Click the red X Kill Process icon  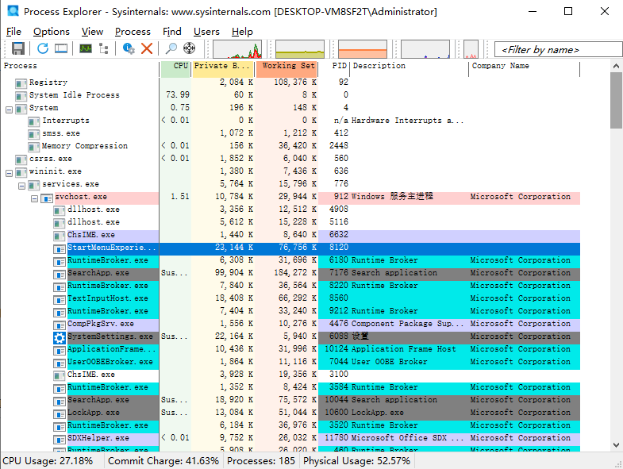147,48
